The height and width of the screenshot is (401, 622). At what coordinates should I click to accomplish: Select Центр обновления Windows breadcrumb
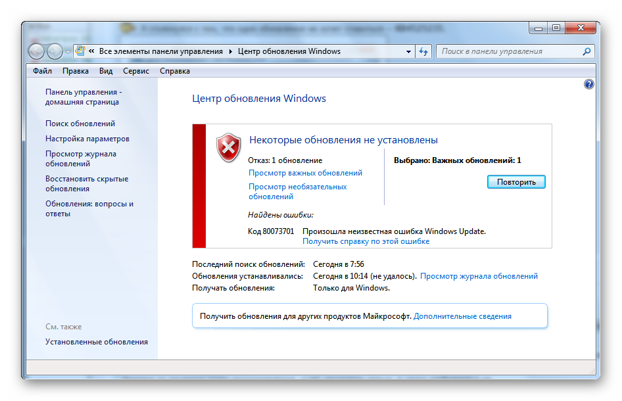289,51
